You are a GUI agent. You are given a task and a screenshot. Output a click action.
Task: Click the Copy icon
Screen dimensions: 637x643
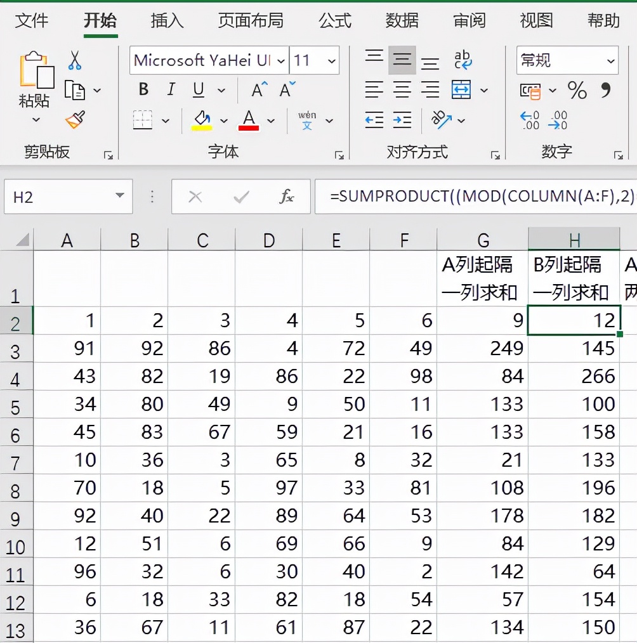75,90
